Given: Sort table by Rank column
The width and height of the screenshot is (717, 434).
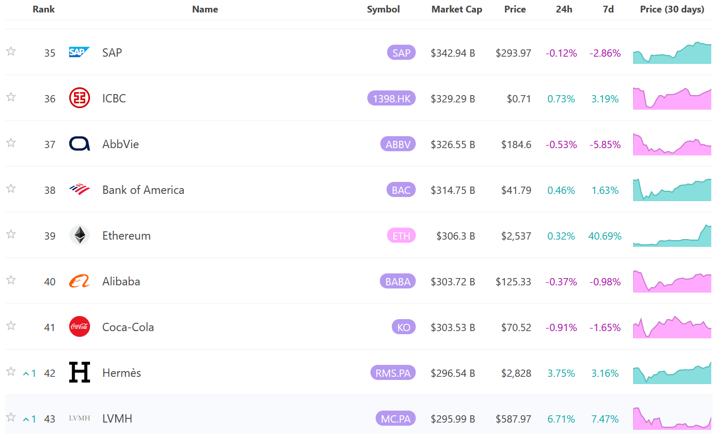Looking at the screenshot, I should point(44,9).
